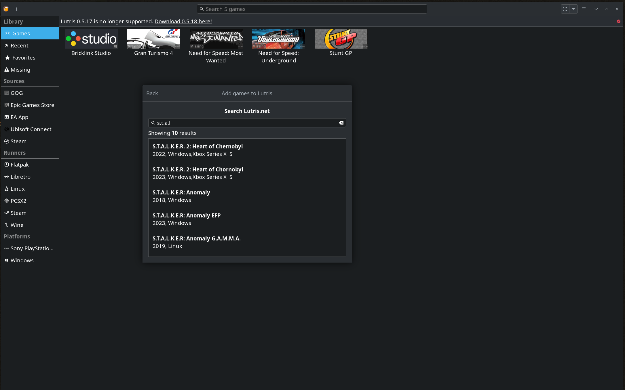Select Need for Speed: Underground banner

[x=278, y=39]
